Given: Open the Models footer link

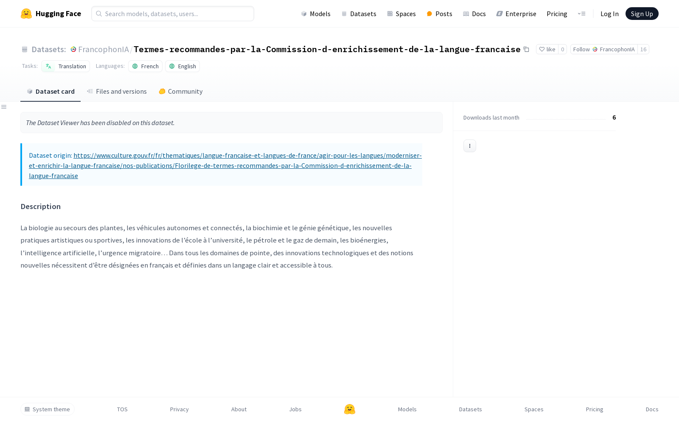Looking at the screenshot, I should pyautogui.click(x=407, y=409).
